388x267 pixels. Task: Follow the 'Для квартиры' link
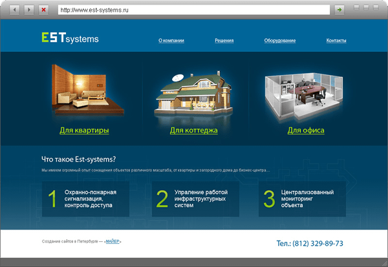(x=84, y=131)
